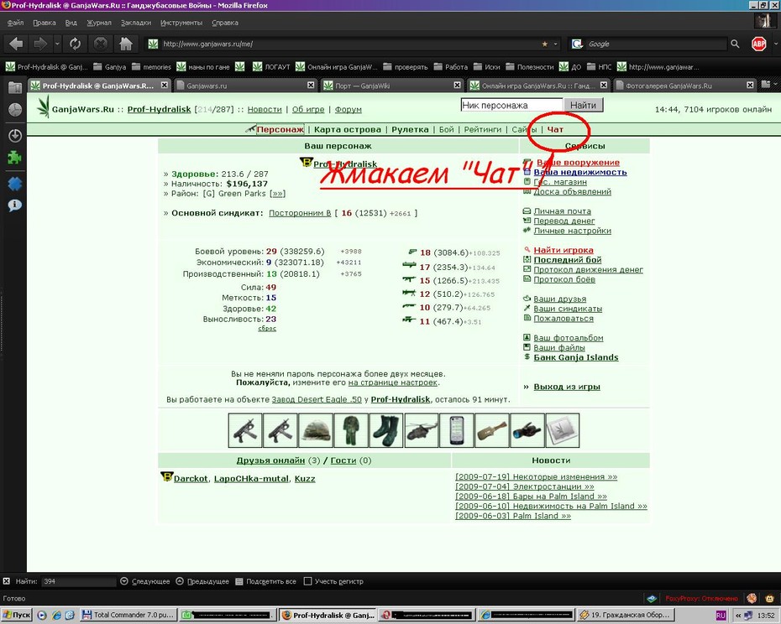The width and height of the screenshot is (781, 624).
Task: Open the Завод Desert Eagle .50 link
Action: (x=317, y=399)
